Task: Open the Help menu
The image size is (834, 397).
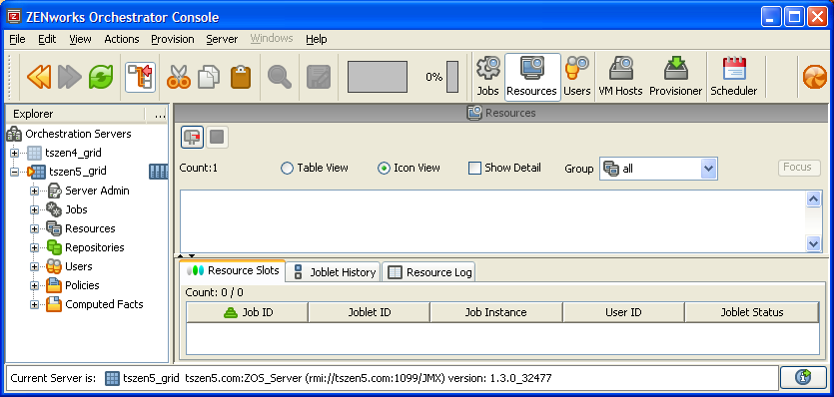Action: tap(317, 39)
